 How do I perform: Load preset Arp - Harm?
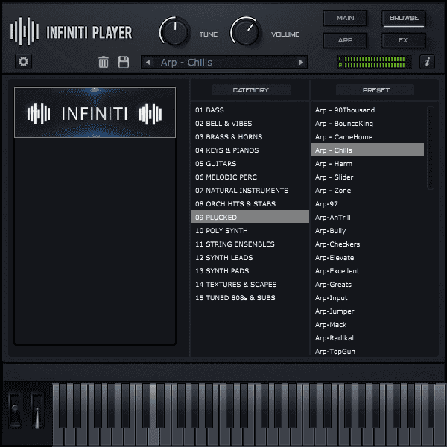368,164
